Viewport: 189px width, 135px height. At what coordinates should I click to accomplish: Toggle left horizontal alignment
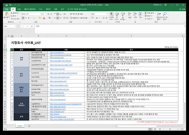pos(55,18)
